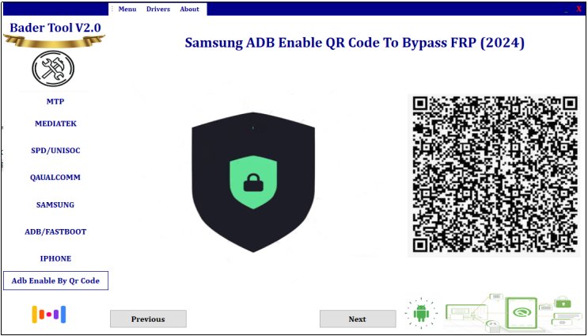Open the IPHONE section
Screen dimensions: 588x336
[x=55, y=258]
